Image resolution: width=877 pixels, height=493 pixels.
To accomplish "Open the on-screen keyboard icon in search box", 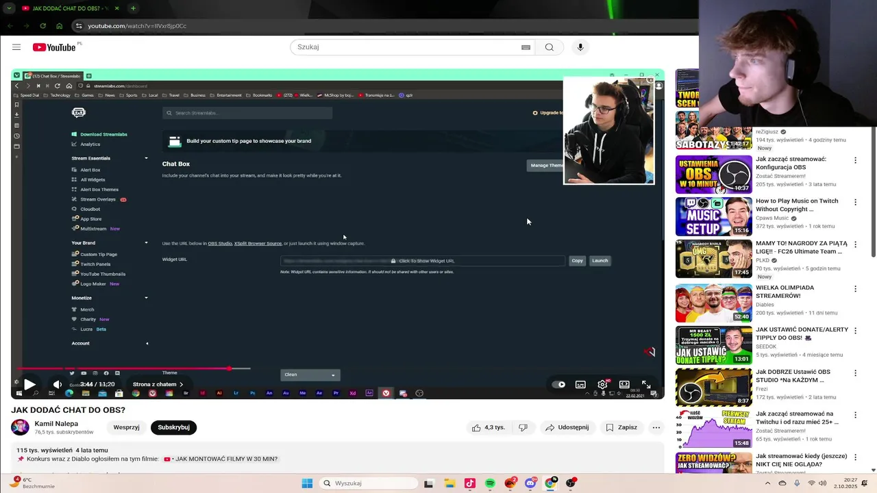I will (x=526, y=47).
